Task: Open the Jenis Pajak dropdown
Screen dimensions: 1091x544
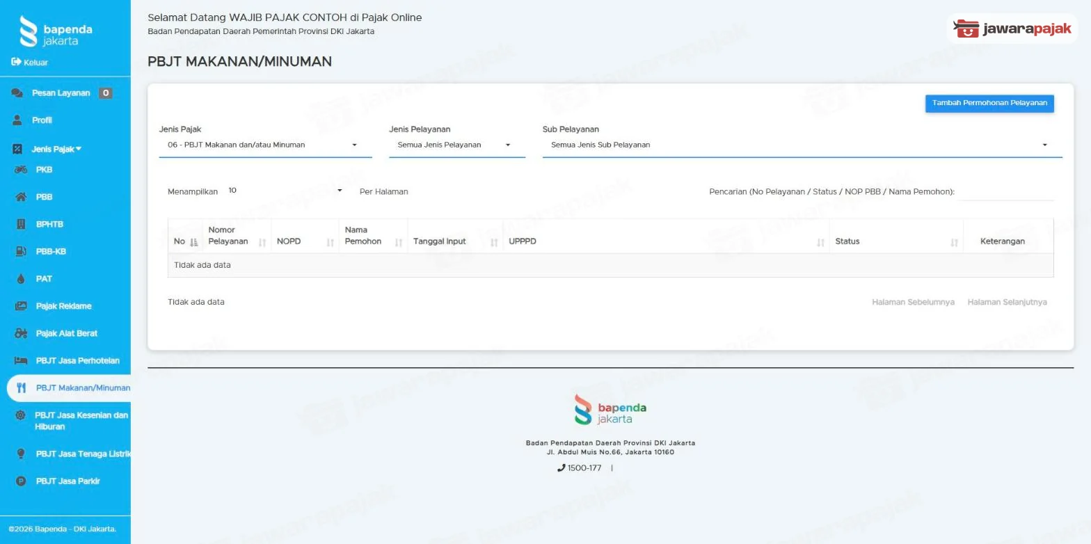Action: point(265,145)
